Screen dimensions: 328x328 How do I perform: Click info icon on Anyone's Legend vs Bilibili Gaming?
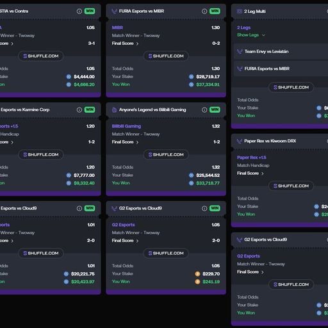204,110
